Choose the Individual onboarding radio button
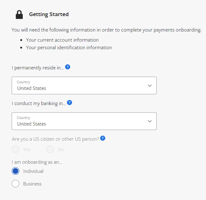206x200 pixels. 15,171
